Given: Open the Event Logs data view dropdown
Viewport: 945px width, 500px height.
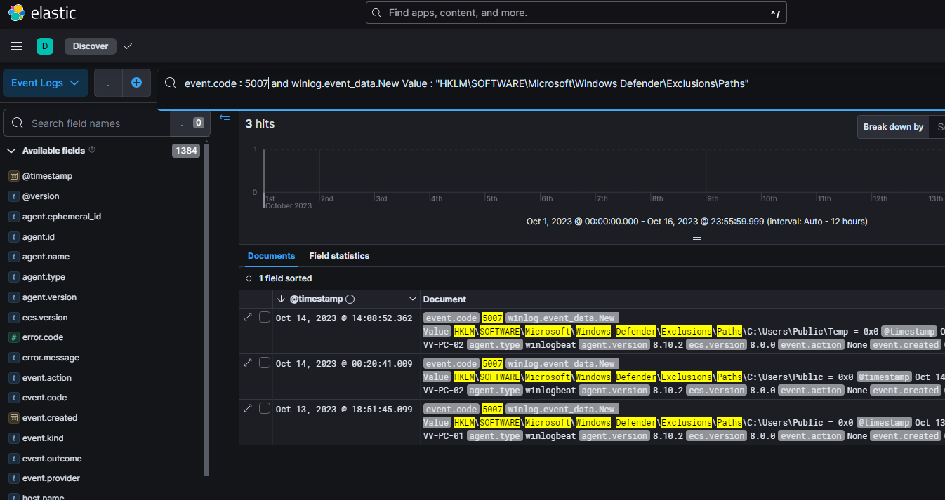Looking at the screenshot, I should [46, 83].
